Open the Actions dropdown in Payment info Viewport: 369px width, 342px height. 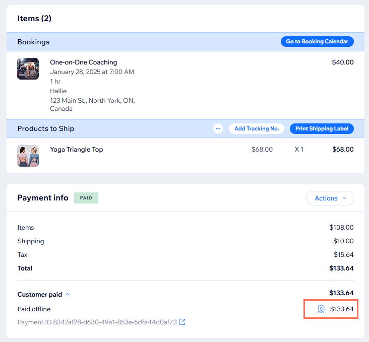330,198
